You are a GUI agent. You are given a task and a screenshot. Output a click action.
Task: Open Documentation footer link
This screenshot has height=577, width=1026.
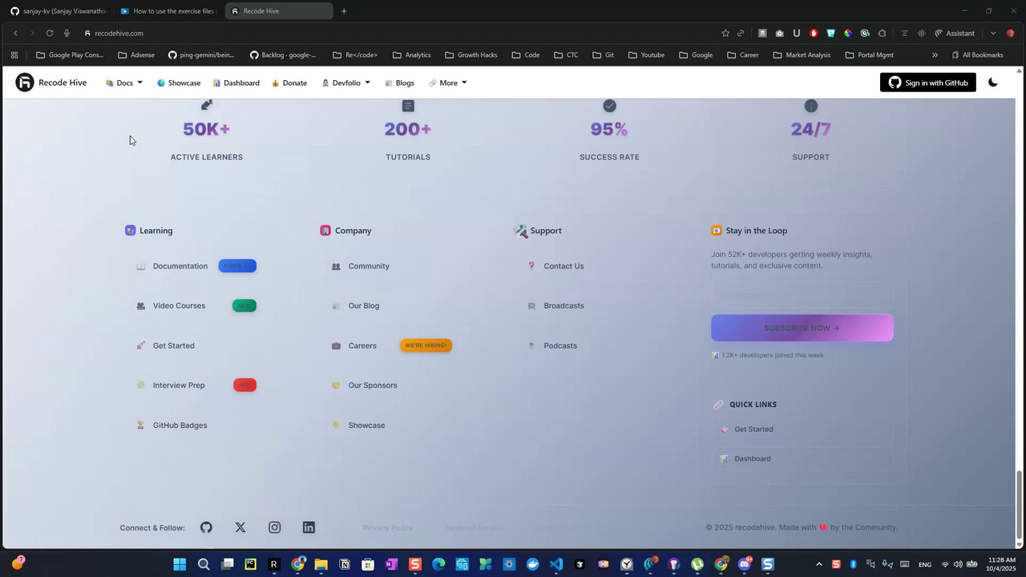click(180, 266)
